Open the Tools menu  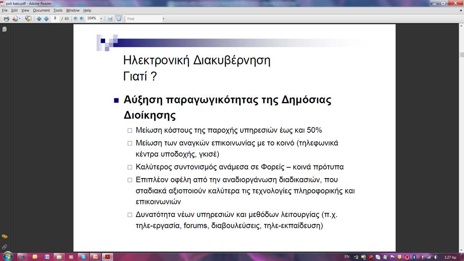(x=58, y=10)
